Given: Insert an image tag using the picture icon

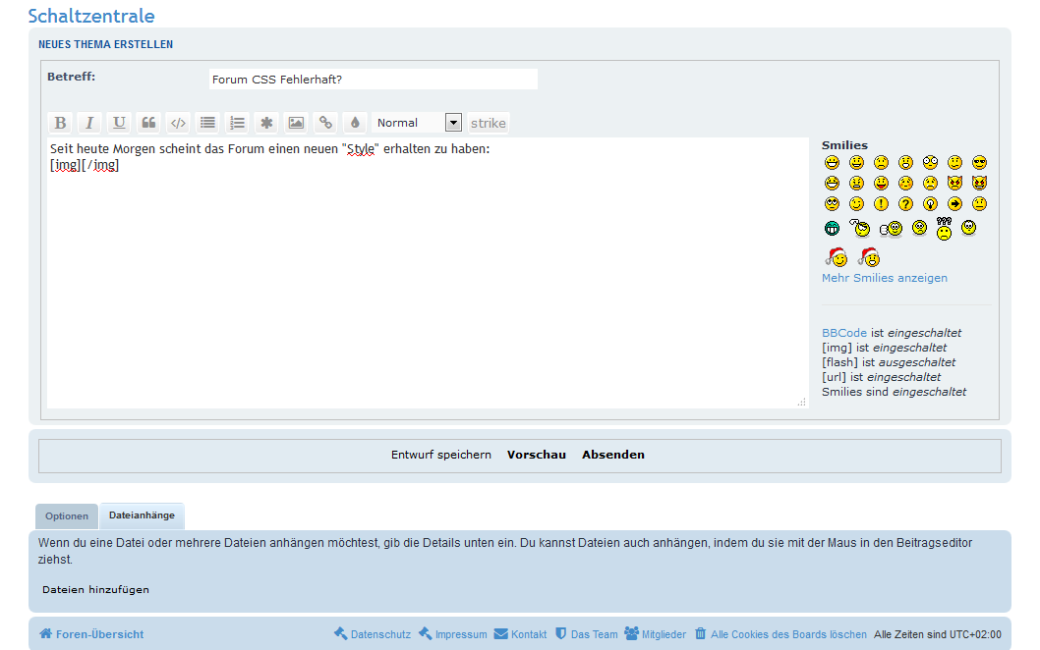Looking at the screenshot, I should [296, 123].
